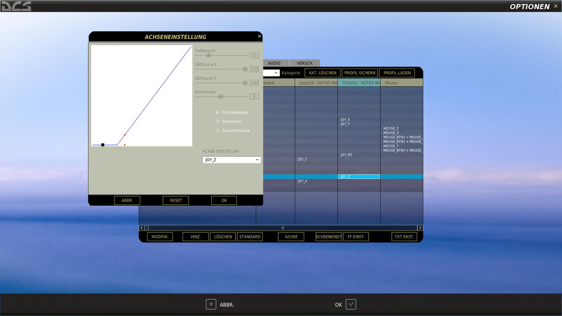Viewport: 562px width, 316px height.
Task: Click the Sättigung X slider handle
Action: pos(245,69)
